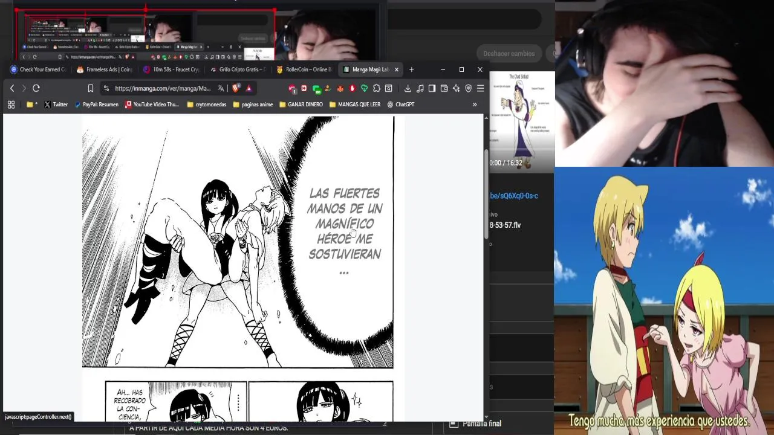Viewport: 774px width, 435px height.
Task: Click the translate page icon in the address bar
Action: click(221, 88)
